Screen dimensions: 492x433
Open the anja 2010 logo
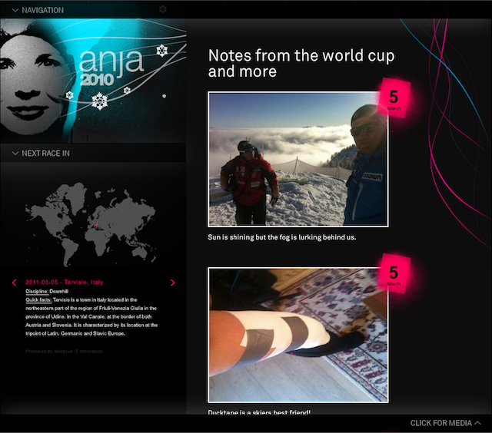111,68
